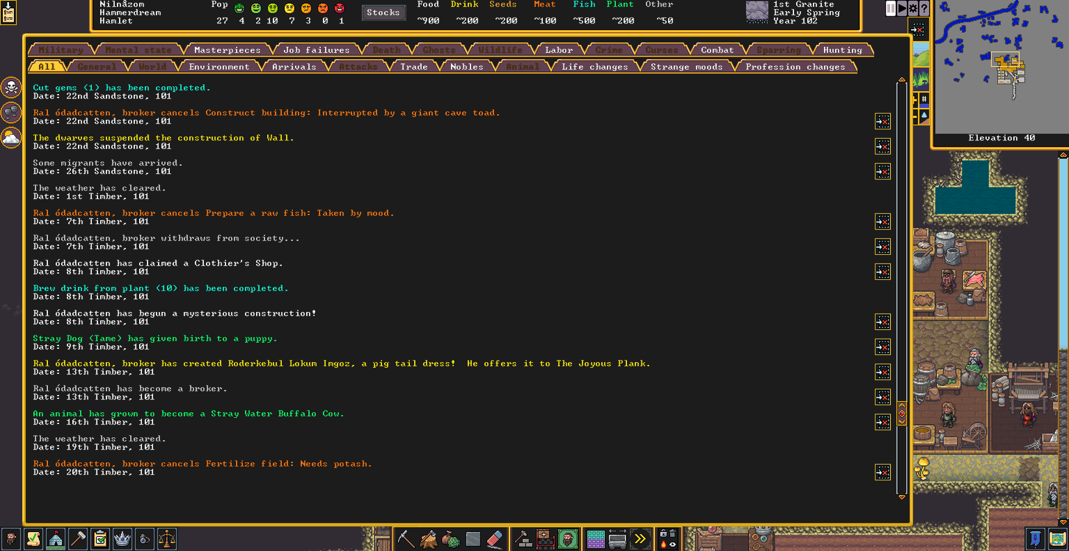Zoom to pig tail dress artifact location
This screenshot has width=1069, height=551.
pos(882,372)
